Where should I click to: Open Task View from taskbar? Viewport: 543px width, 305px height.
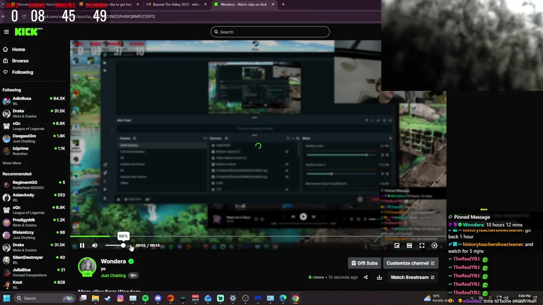pos(83,298)
